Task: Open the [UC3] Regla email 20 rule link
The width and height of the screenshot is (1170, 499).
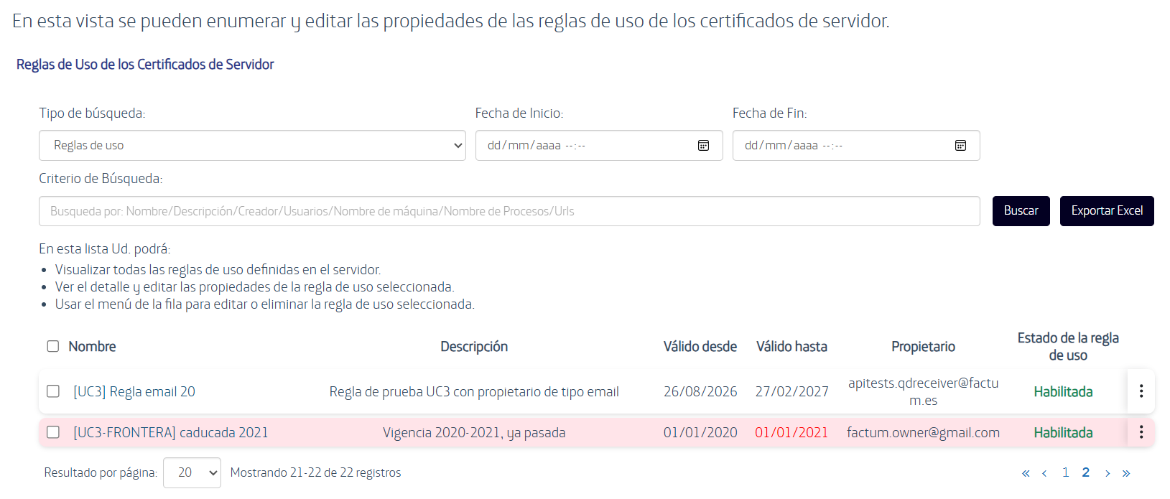Action: (134, 391)
